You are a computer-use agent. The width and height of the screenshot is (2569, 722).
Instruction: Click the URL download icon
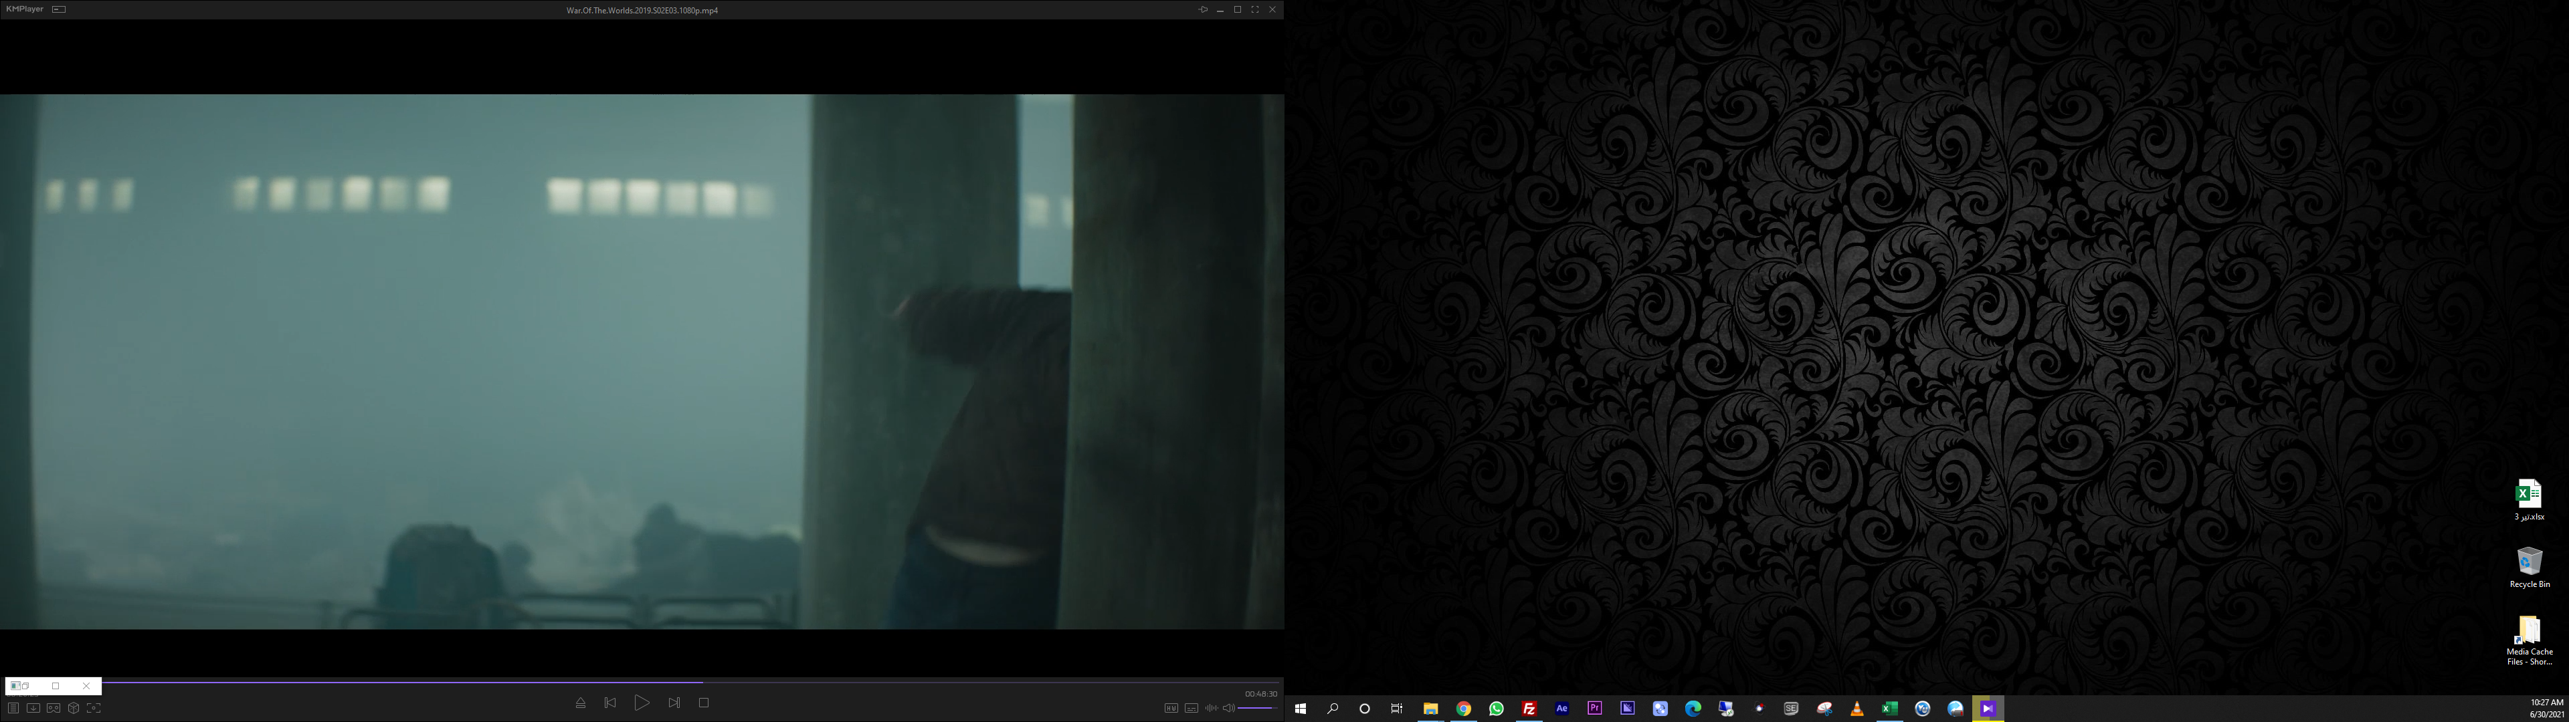click(33, 708)
